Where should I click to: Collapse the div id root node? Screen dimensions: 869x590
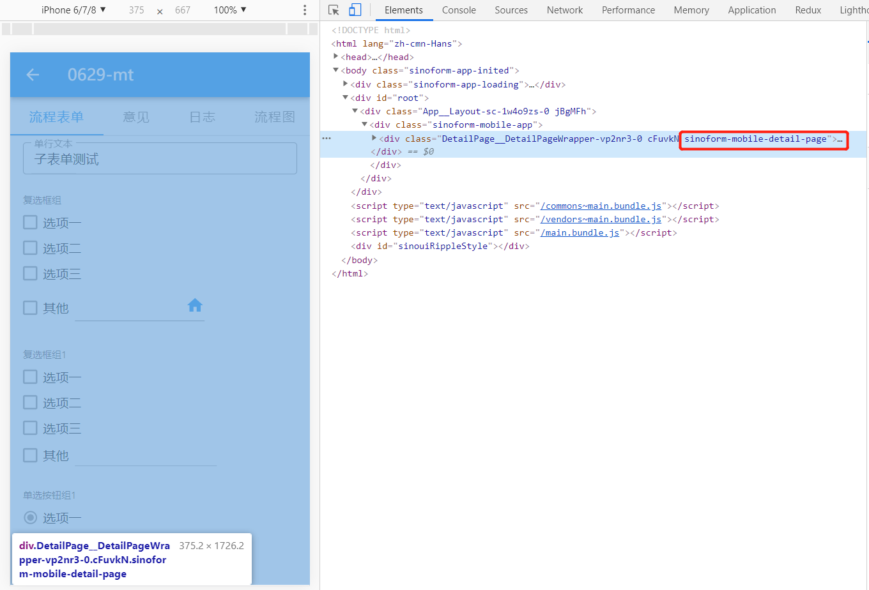pyautogui.click(x=346, y=98)
